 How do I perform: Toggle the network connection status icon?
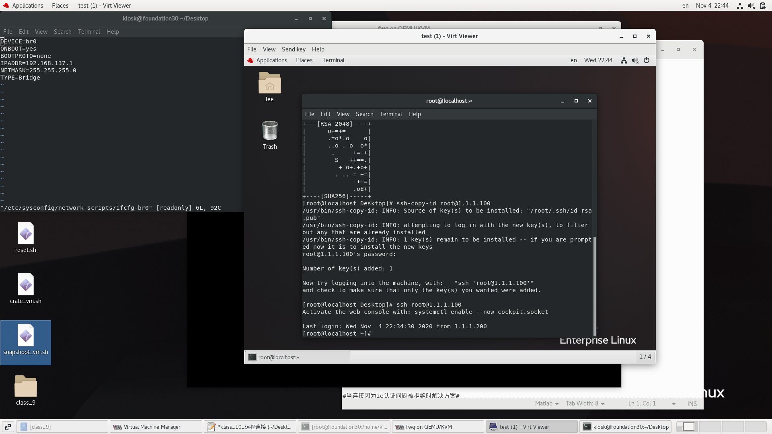(x=740, y=5)
